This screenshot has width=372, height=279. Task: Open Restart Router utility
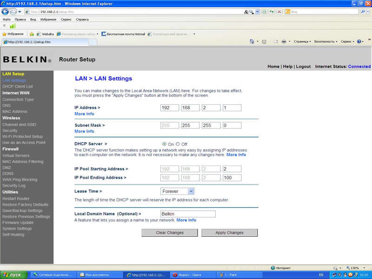pyautogui.click(x=16, y=199)
